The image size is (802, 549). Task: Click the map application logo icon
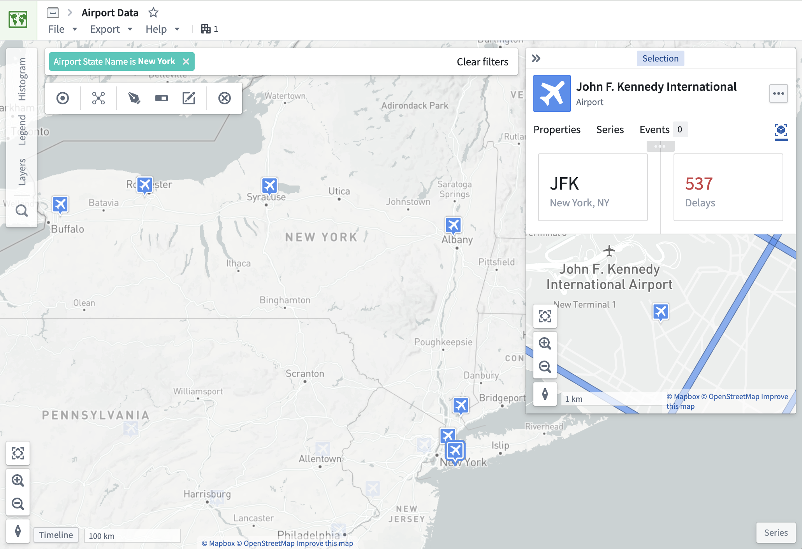click(18, 19)
